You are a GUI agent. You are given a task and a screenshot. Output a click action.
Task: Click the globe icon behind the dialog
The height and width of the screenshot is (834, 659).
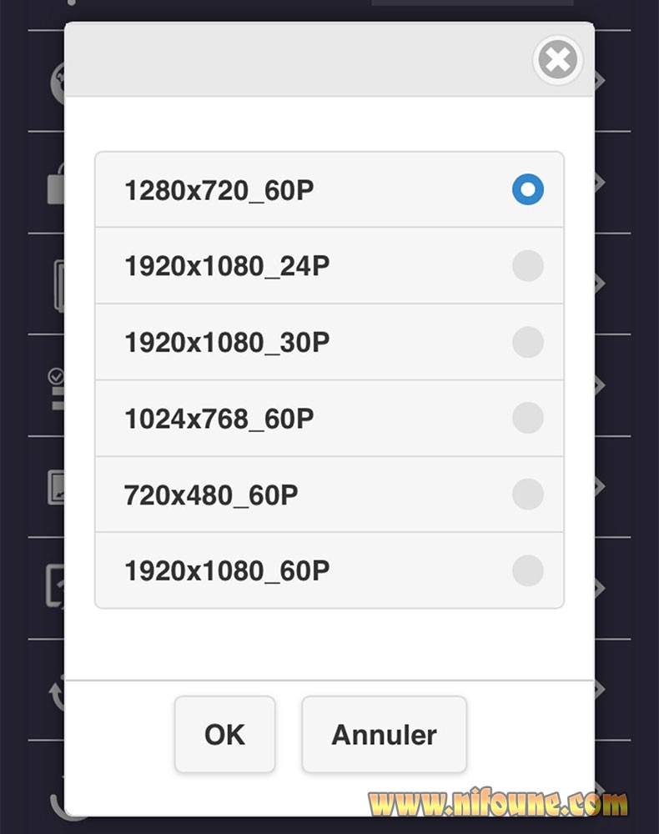[x=58, y=83]
